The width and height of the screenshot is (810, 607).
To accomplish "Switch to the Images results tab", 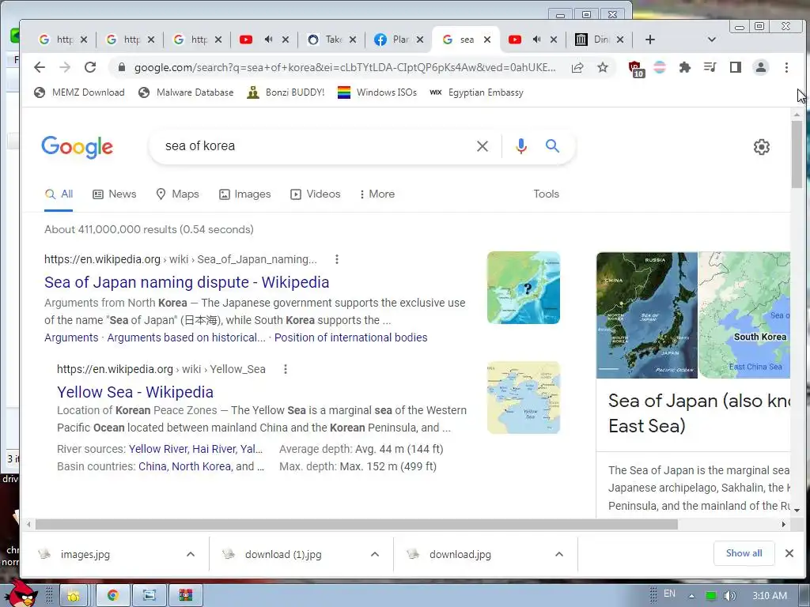I will click(245, 194).
